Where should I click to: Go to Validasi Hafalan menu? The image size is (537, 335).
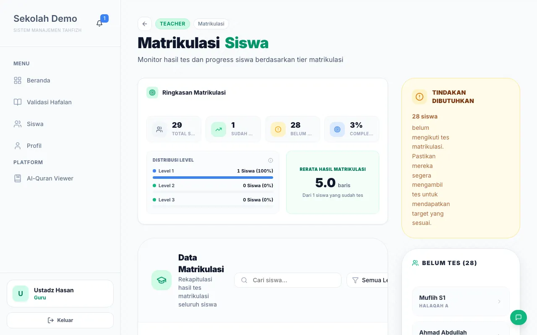click(x=60, y=102)
